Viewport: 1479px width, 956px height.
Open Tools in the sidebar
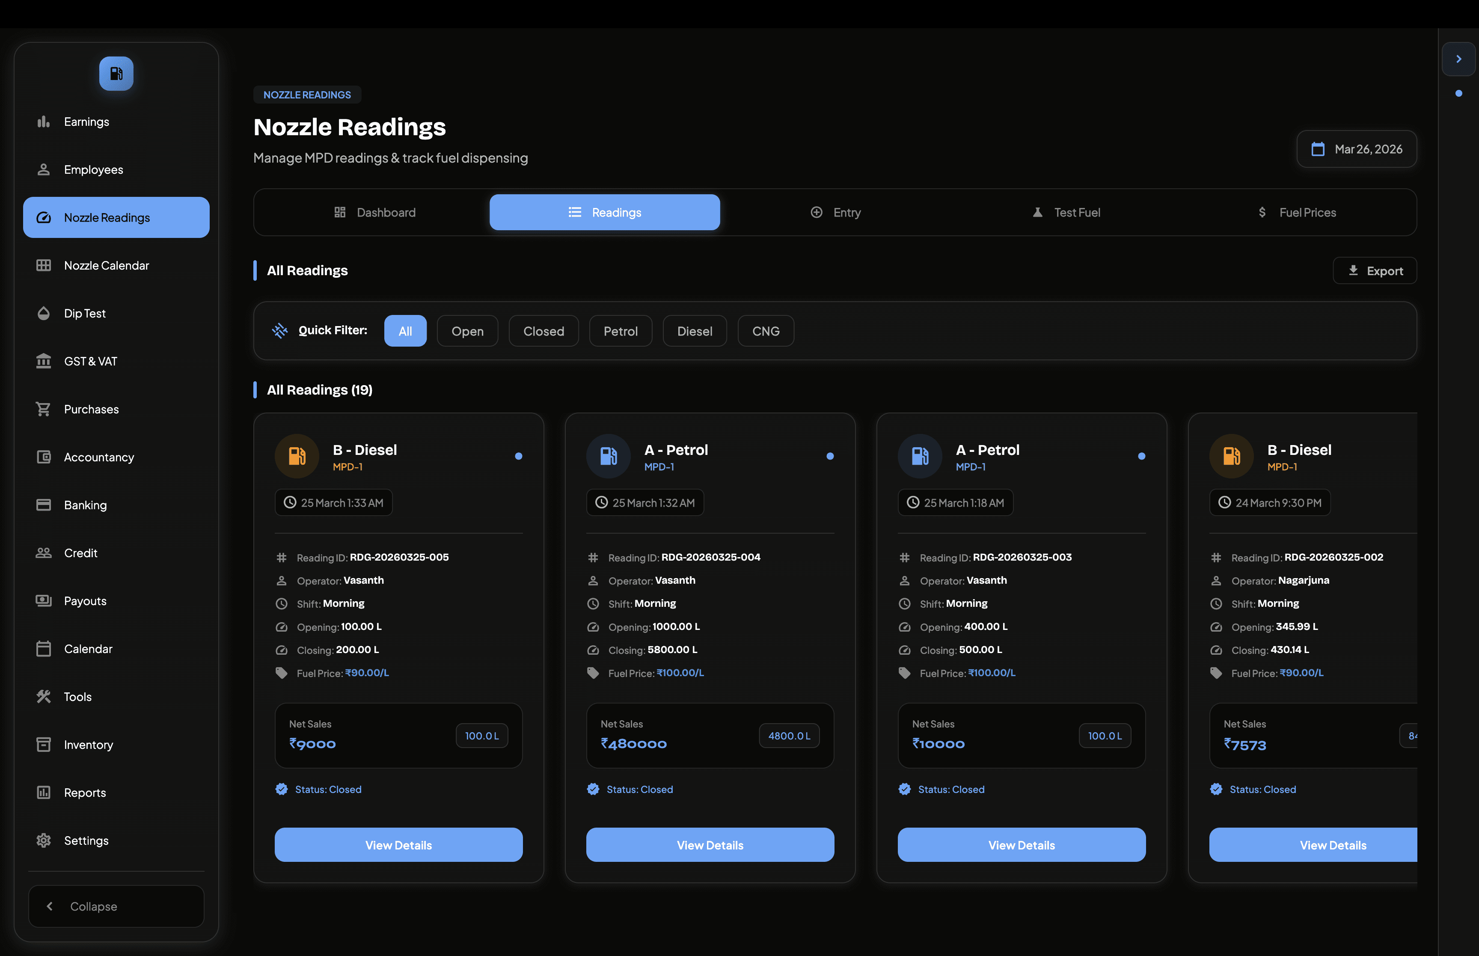tap(77, 697)
